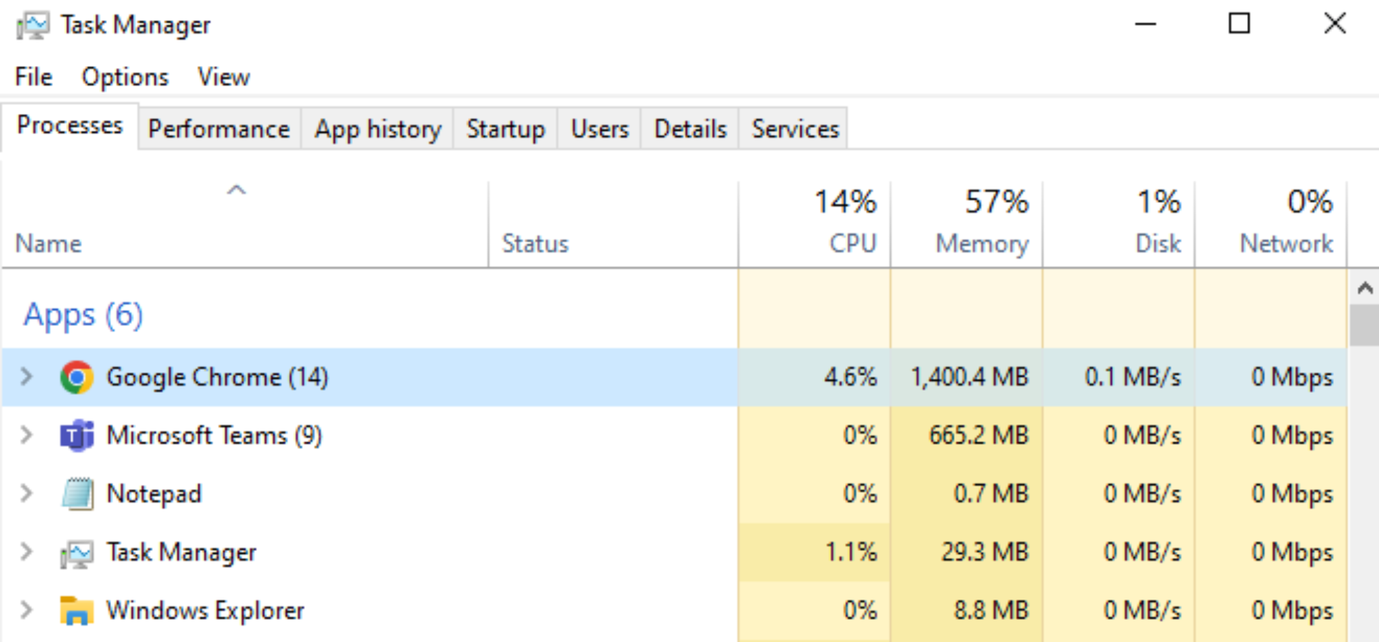Screen dimensions: 1379x642
Task: Open the Options menu
Action: [125, 77]
